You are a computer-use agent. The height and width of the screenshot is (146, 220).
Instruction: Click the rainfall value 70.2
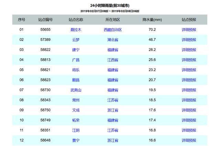[152, 30]
